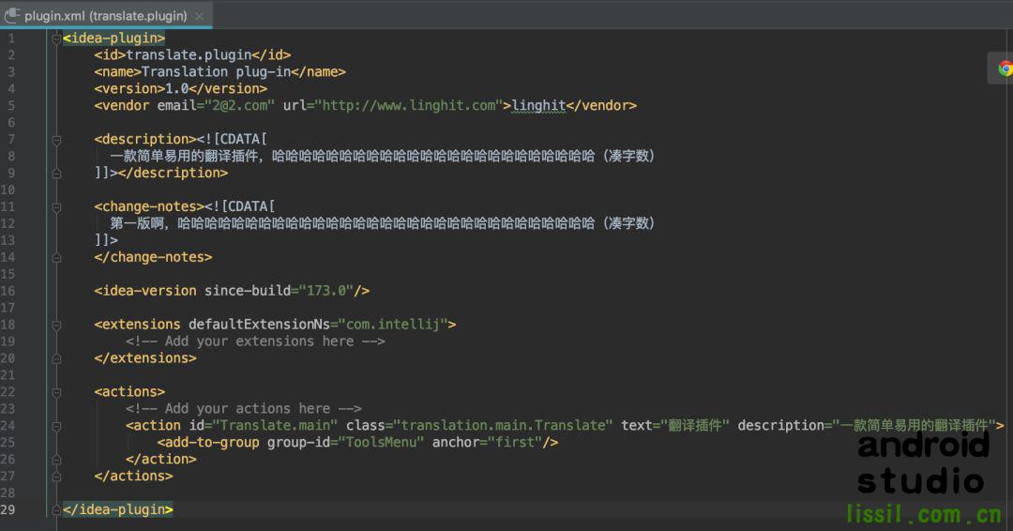Collapse the idea-plugin root tag fold
1013x531 pixels.
[56, 38]
